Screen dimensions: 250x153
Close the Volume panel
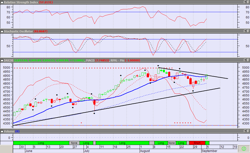[248, 131]
